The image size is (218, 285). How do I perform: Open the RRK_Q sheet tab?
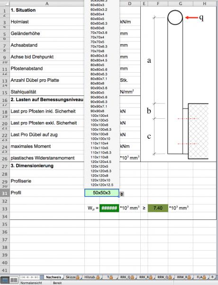click(127, 277)
